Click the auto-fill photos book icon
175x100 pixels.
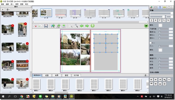[x=64, y=26]
